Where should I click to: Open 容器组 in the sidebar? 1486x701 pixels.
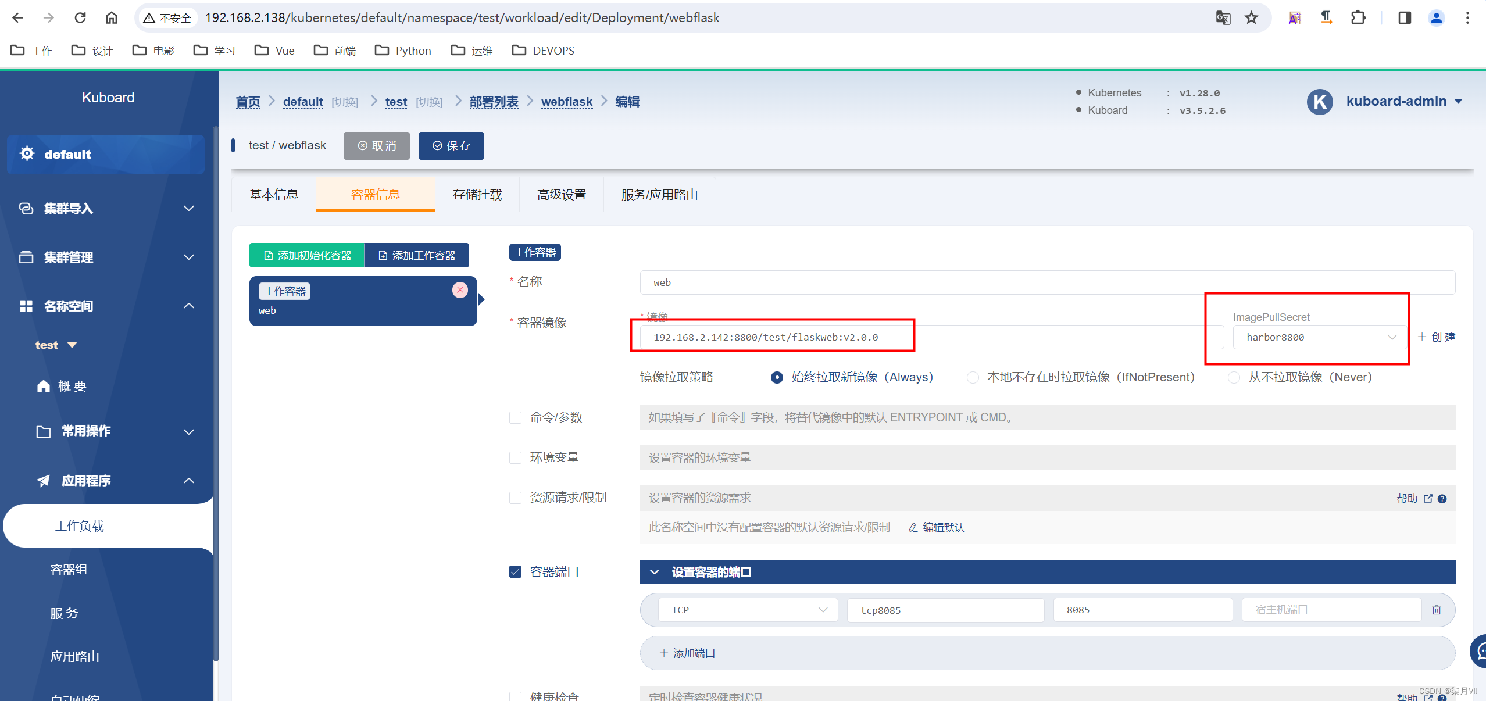point(69,570)
